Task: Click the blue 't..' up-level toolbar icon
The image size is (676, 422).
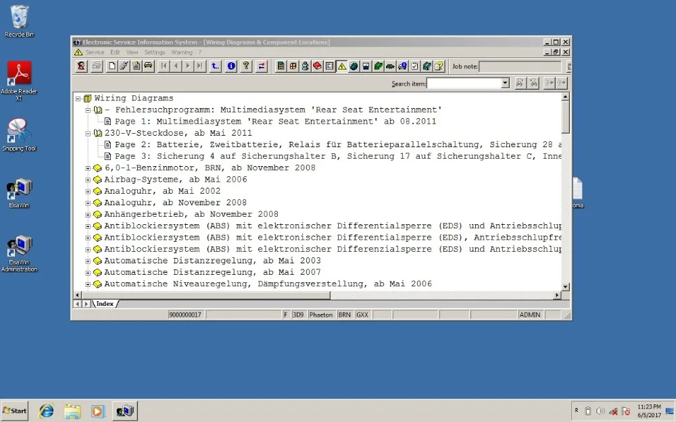Action: [215, 66]
